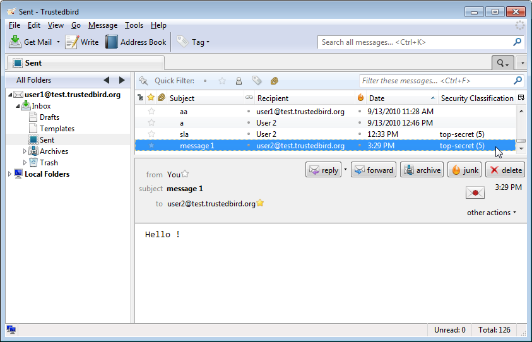
Task: Expand the Archives folder
Action: pyautogui.click(x=25, y=151)
